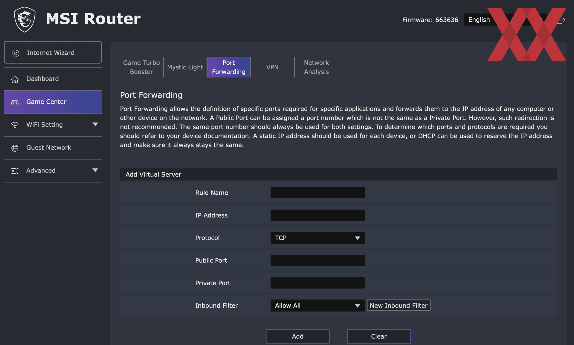Click the Inbound Filter label
This screenshot has width=574, height=345.
[216, 306]
